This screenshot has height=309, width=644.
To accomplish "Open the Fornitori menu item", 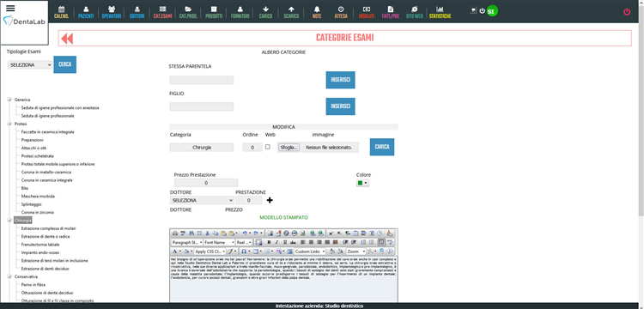I will pyautogui.click(x=240, y=12).
